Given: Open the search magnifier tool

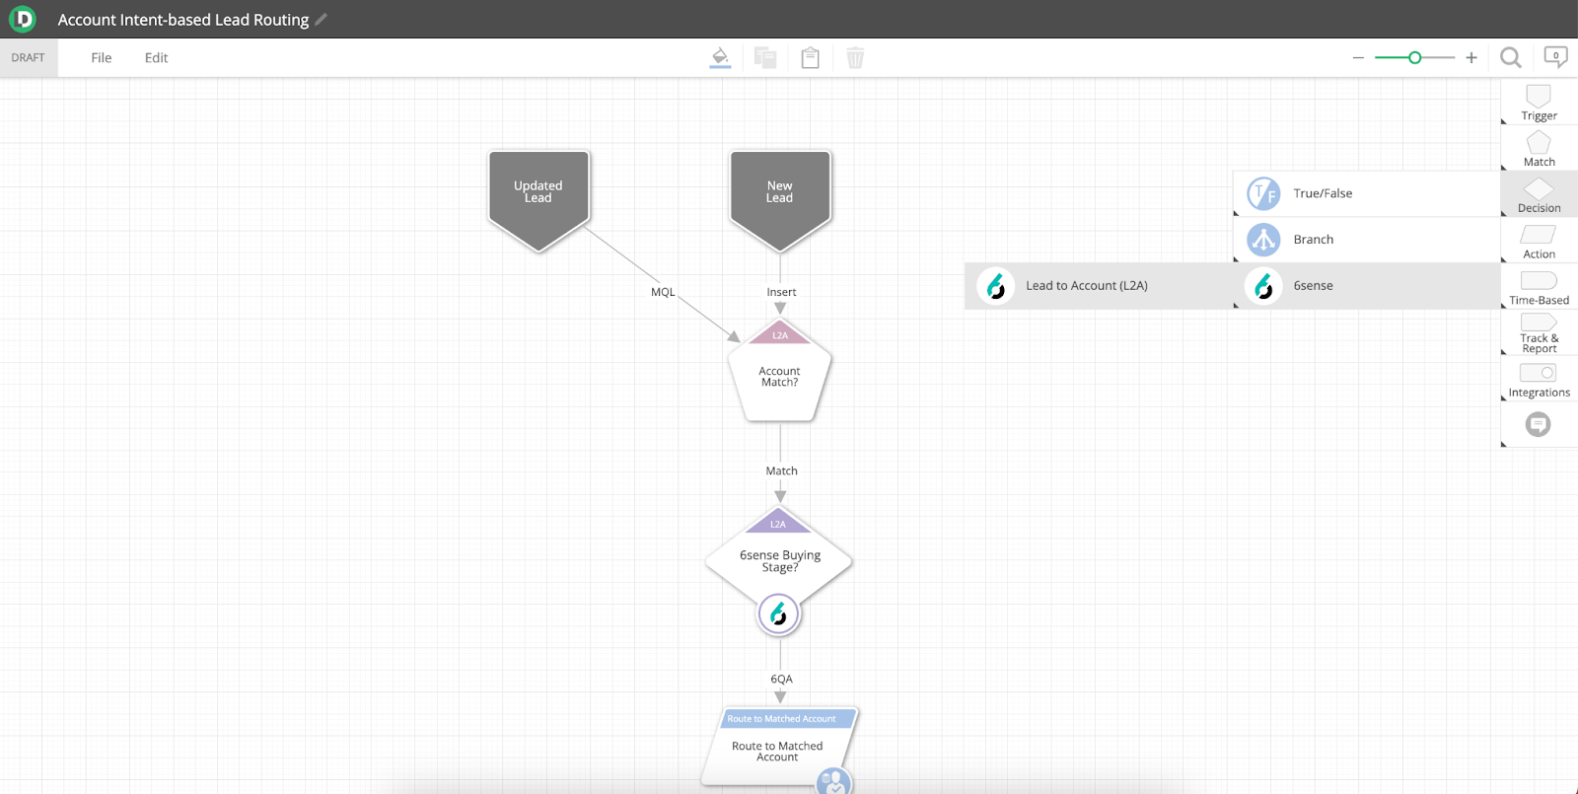Looking at the screenshot, I should [x=1510, y=58].
